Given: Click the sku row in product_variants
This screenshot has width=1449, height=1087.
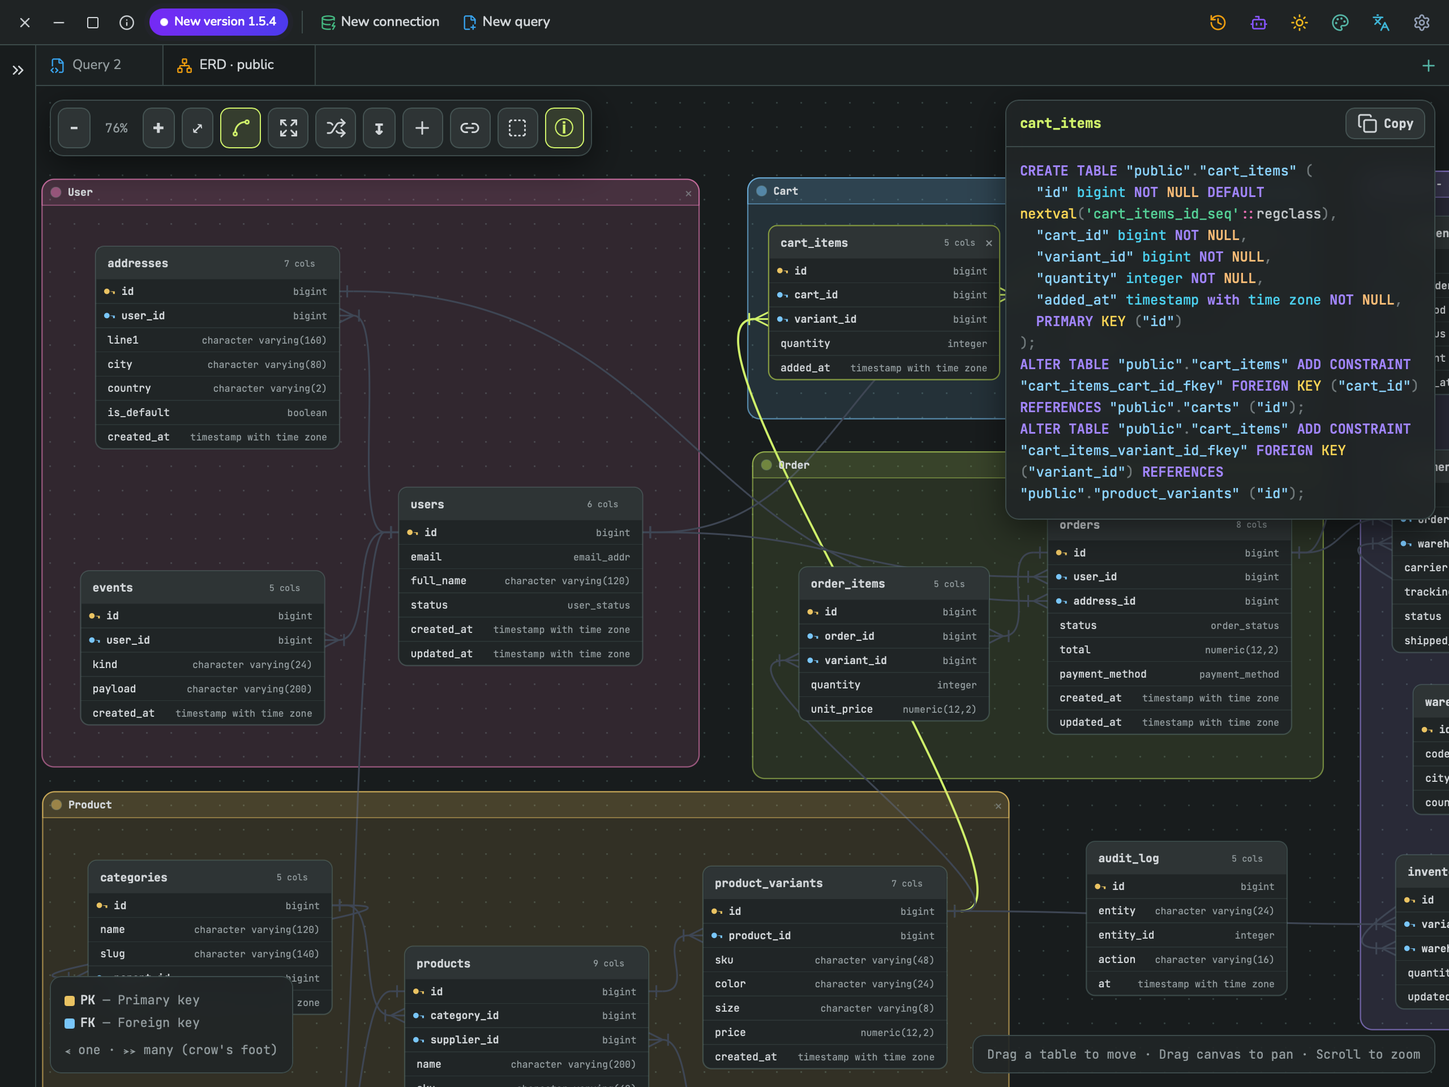Looking at the screenshot, I should click(825, 960).
